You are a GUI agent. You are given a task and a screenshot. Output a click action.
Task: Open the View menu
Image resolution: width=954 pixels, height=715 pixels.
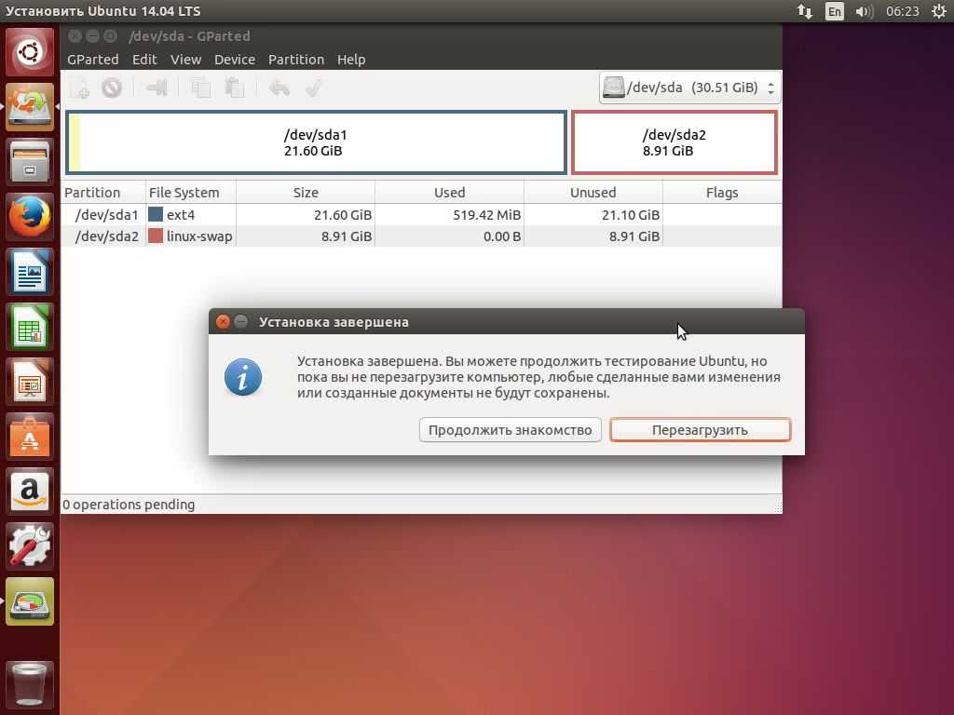pyautogui.click(x=185, y=59)
